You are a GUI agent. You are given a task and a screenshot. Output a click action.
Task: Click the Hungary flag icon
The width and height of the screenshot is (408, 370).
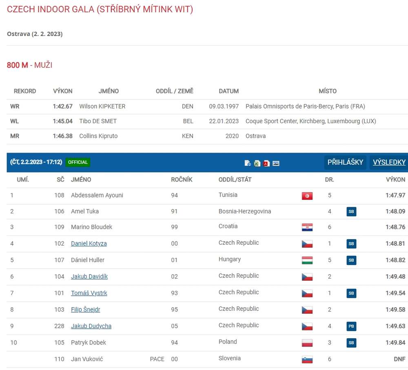[x=307, y=260]
